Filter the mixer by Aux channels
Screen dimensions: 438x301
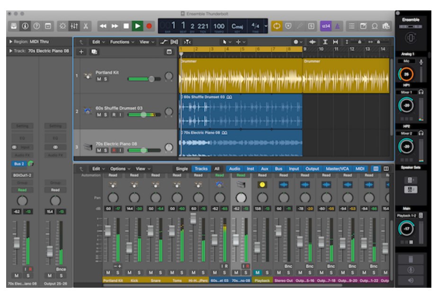pos(264,169)
